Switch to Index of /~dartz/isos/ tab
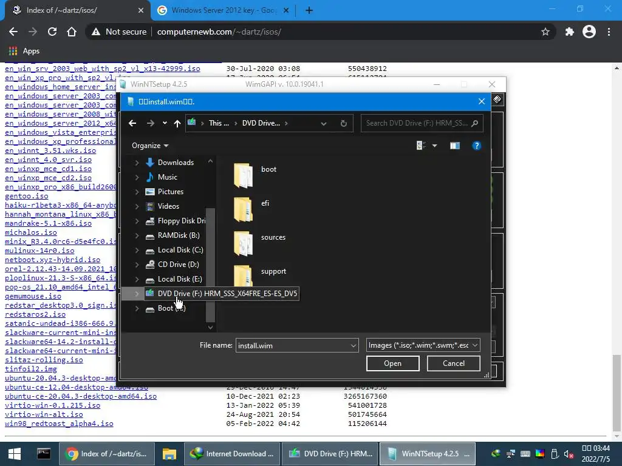This screenshot has height=466, width=622. 75,10
